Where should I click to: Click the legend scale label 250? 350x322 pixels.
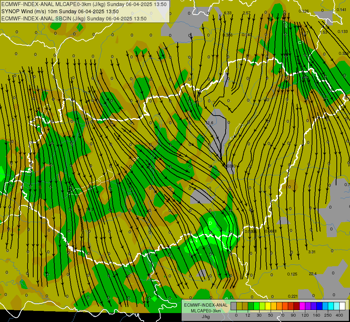(328, 315)
